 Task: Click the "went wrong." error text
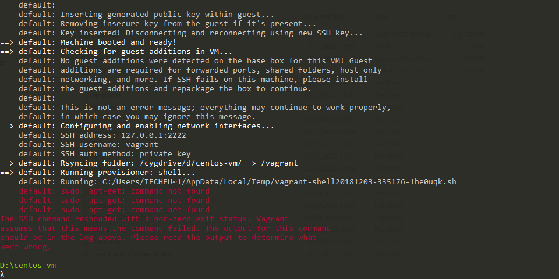(26, 247)
